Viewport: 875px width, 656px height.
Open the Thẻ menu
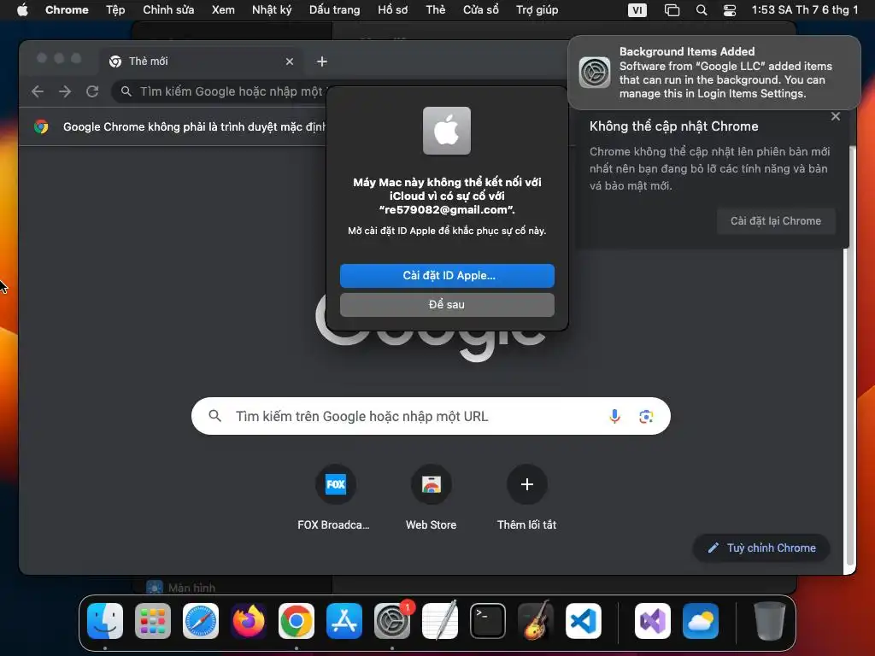point(435,9)
